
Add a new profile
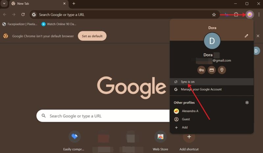click(x=212, y=127)
